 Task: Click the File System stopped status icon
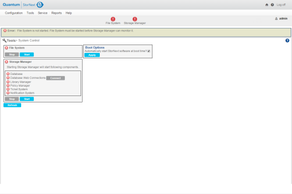click(6, 48)
